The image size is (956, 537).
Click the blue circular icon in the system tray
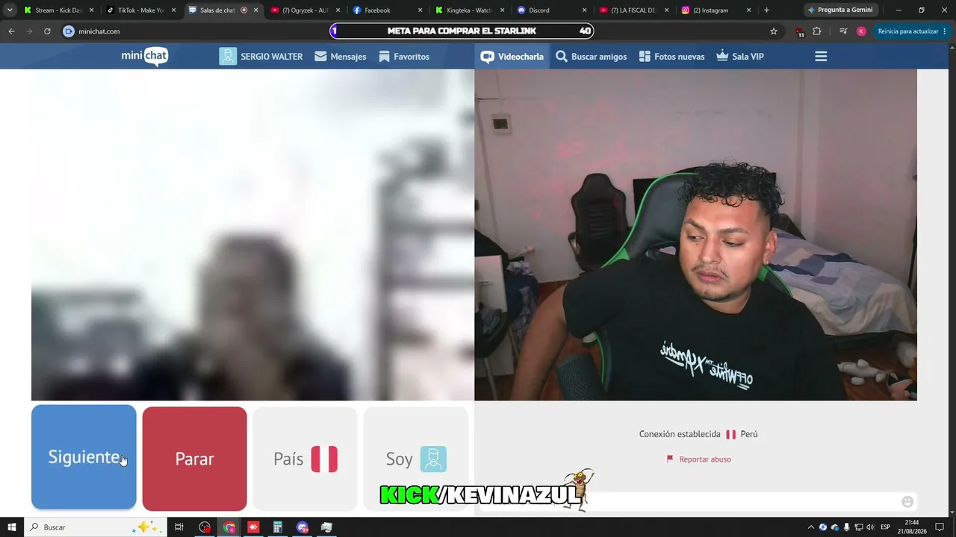[x=823, y=527]
